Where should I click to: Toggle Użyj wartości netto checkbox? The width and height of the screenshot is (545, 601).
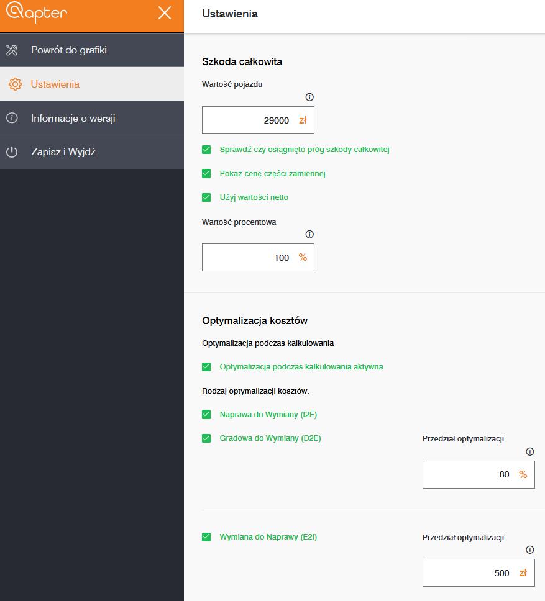pos(206,197)
